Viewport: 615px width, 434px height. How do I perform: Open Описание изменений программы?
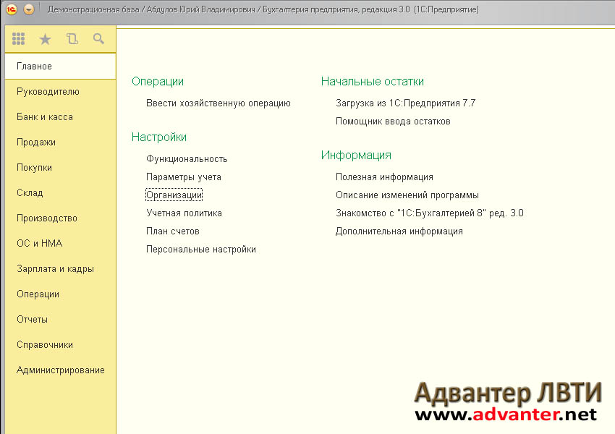407,195
